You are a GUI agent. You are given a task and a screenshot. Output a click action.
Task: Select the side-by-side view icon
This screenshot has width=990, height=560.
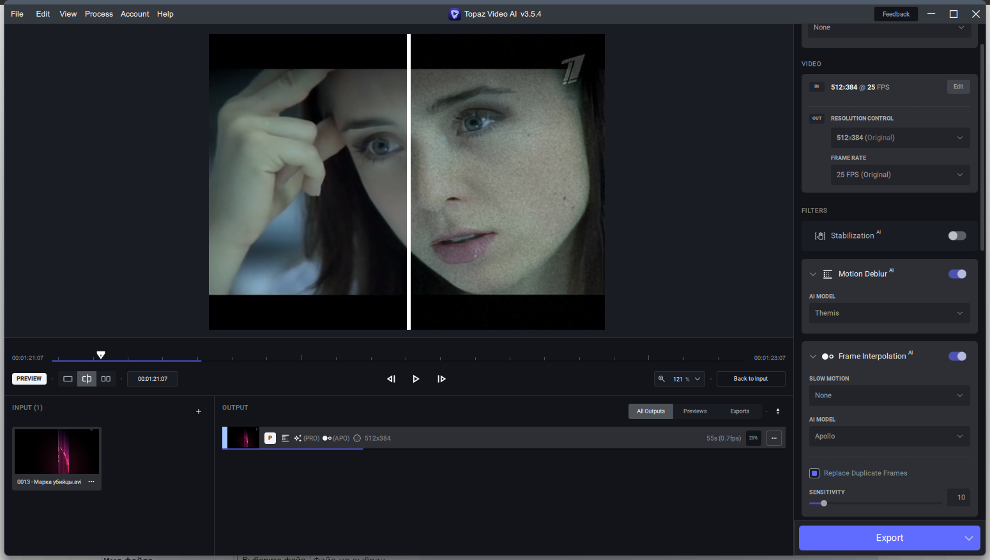click(x=106, y=378)
